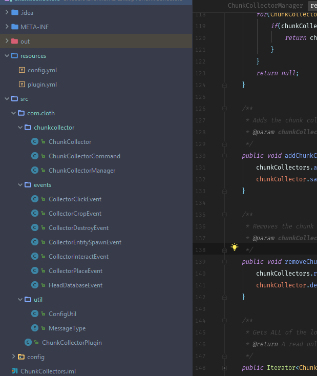Click the ChunkCollectorManager breadcrumb

click(x=265, y=5)
